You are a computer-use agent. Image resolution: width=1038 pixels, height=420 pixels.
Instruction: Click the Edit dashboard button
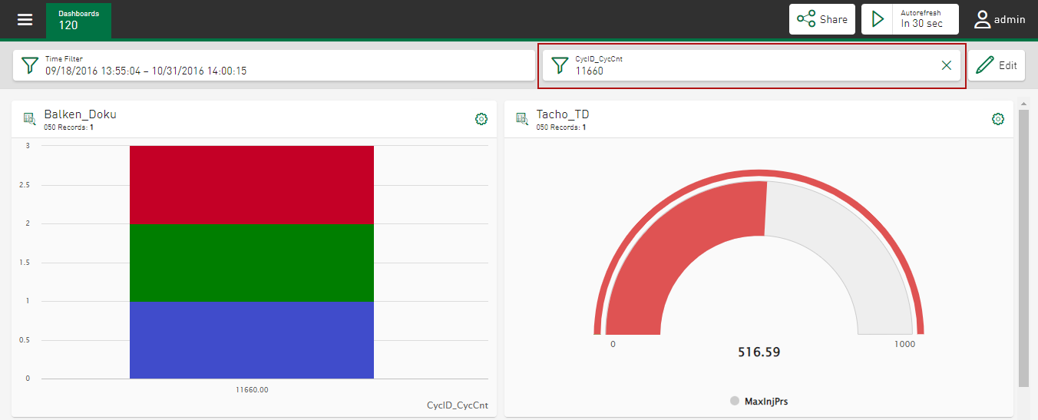[x=997, y=65]
